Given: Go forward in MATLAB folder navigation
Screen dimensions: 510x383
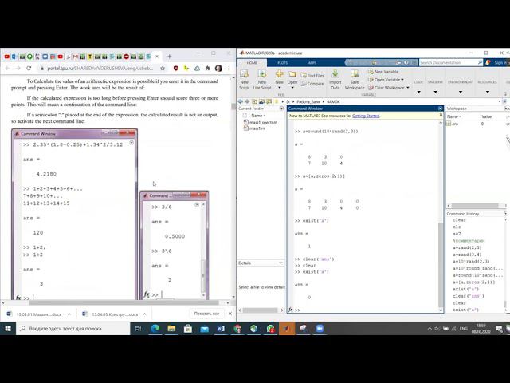Looking at the screenshot, I should pyautogui.click(x=247, y=101).
